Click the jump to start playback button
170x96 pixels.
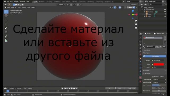[65, 88]
